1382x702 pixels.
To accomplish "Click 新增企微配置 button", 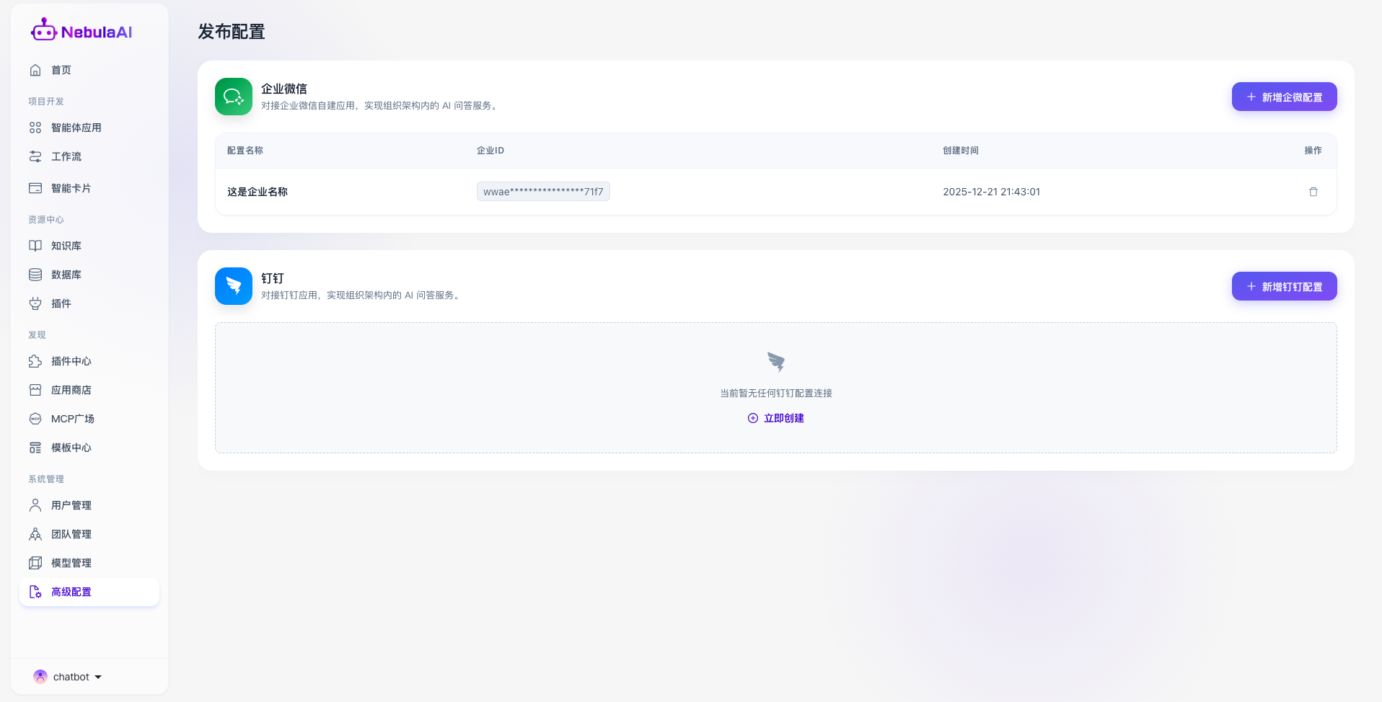I will [1284, 97].
